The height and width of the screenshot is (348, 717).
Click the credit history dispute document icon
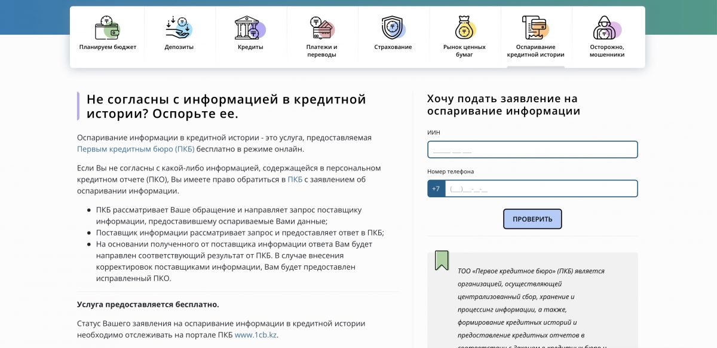(x=535, y=28)
